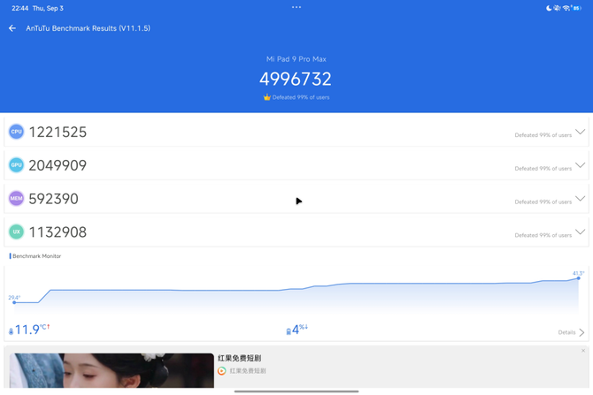Select the GPU score badge icon
Viewport: 593px width, 395px height.
pyautogui.click(x=16, y=165)
